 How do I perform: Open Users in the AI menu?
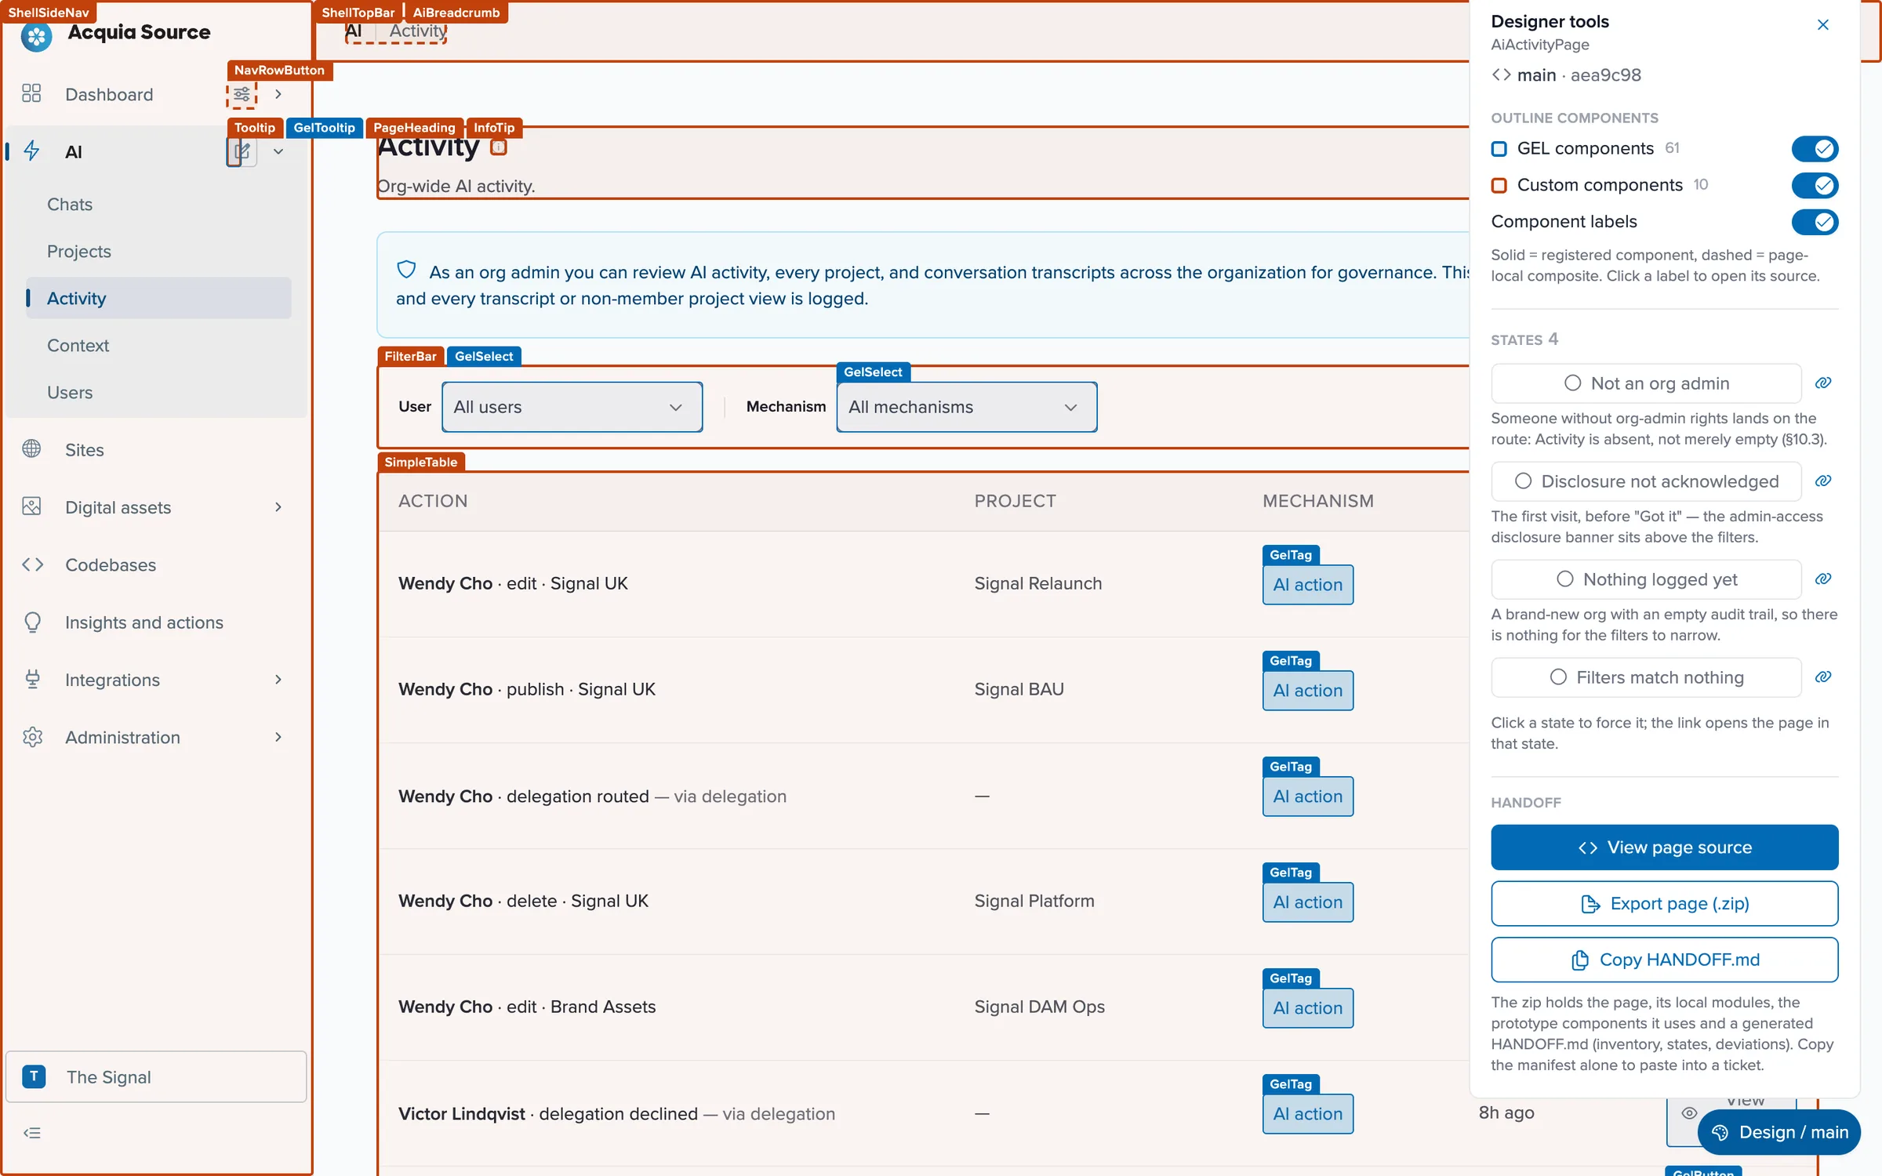pyautogui.click(x=70, y=392)
